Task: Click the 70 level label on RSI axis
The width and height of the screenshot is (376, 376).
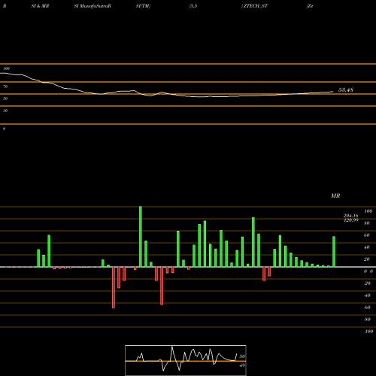Action: (5, 86)
